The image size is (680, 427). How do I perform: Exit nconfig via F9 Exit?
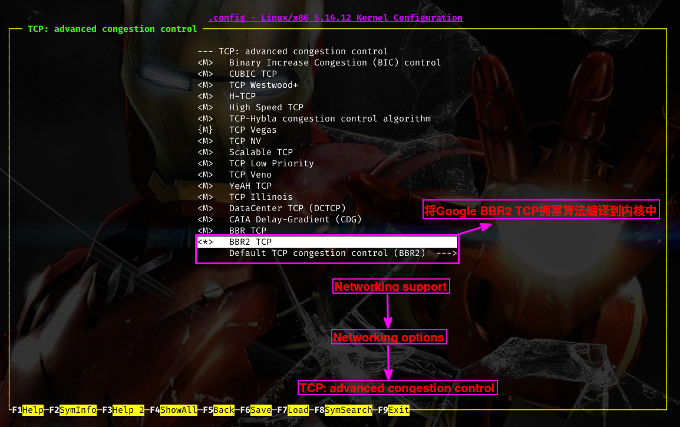pyautogui.click(x=398, y=410)
